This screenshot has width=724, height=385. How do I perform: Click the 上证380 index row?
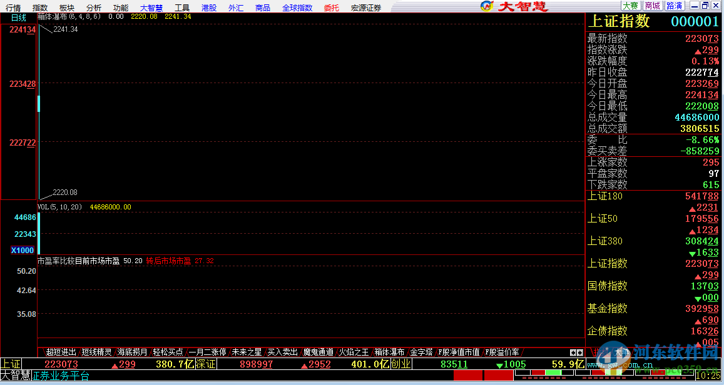click(653, 247)
